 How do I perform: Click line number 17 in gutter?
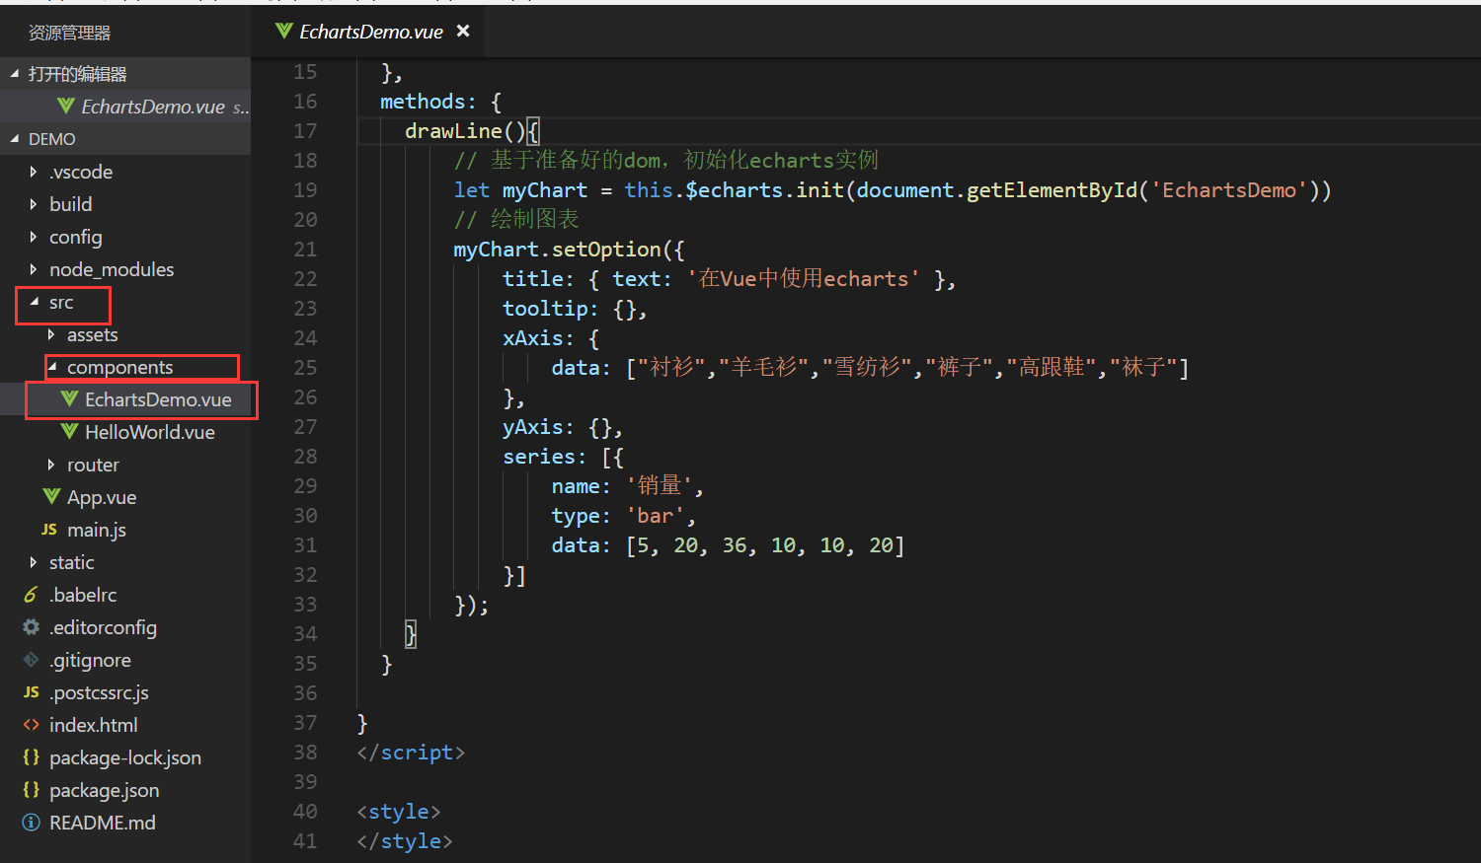coord(305,130)
